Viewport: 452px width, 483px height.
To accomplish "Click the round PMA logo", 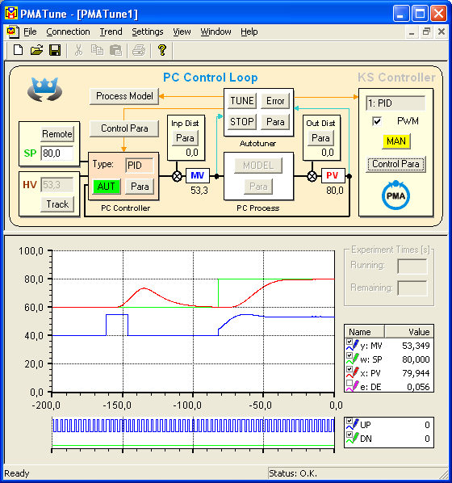I will pyautogui.click(x=395, y=195).
